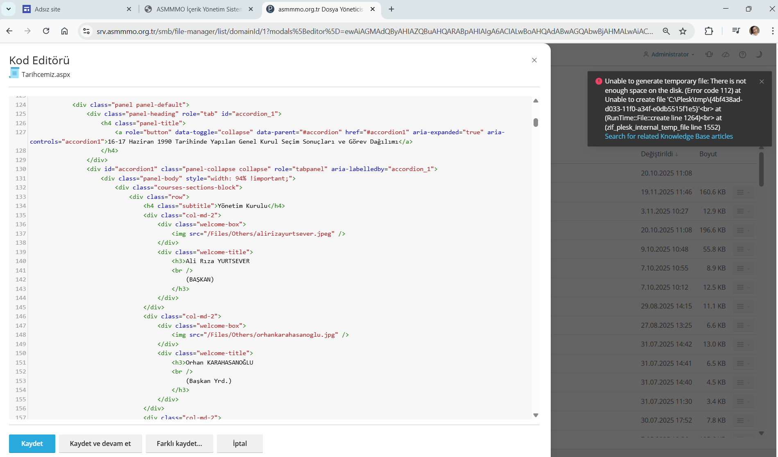Click the code editor scrollbar thumb
The width and height of the screenshot is (778, 457).
536,122
